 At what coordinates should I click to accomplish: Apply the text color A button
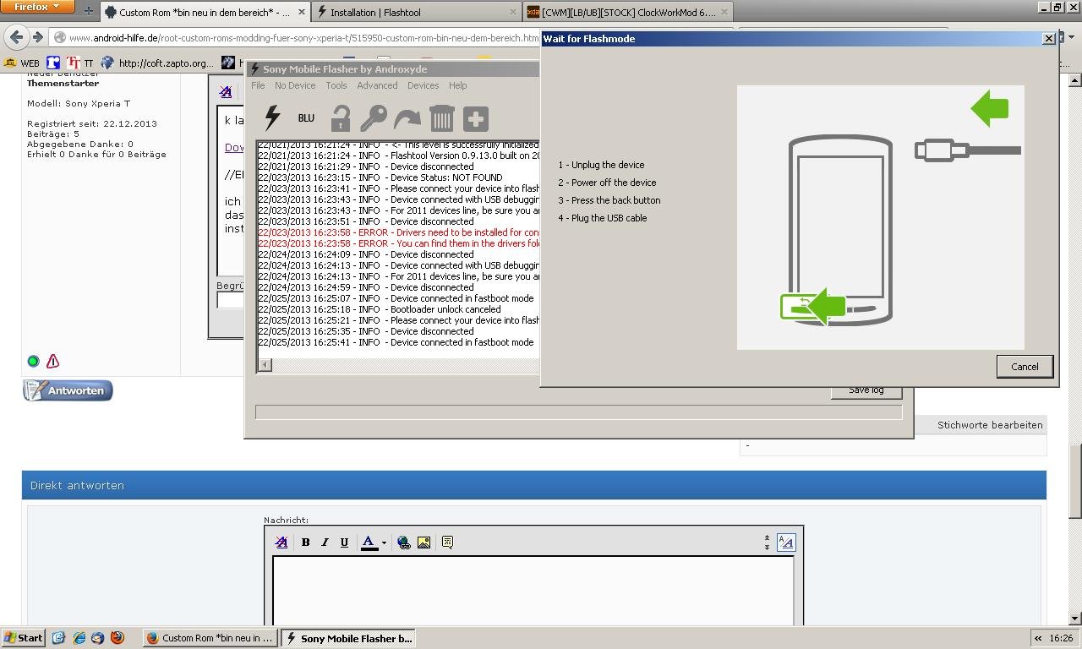[369, 543]
